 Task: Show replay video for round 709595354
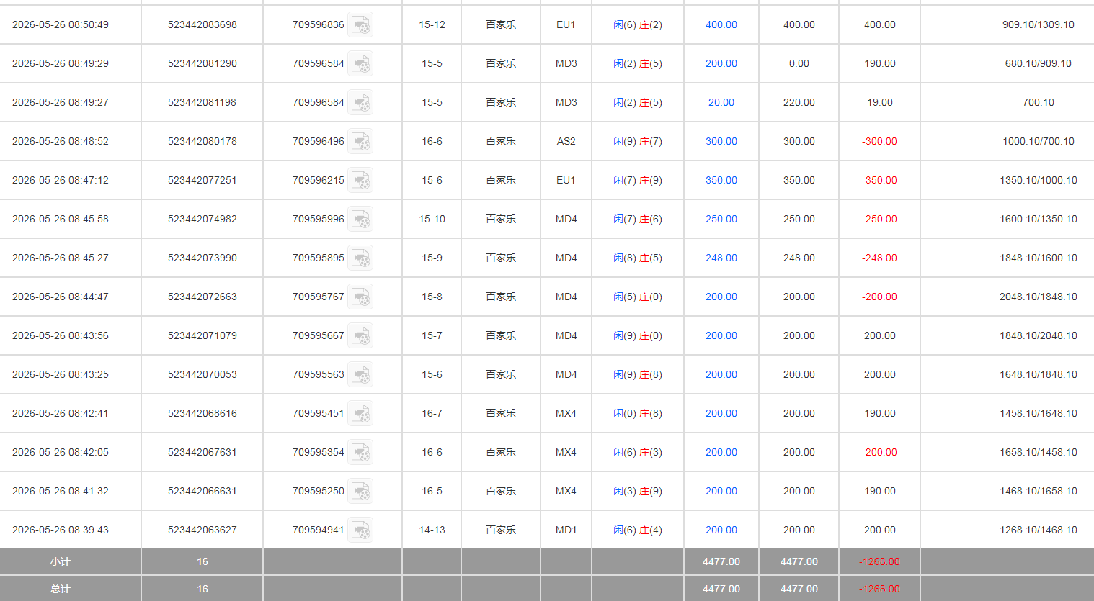pyautogui.click(x=361, y=453)
